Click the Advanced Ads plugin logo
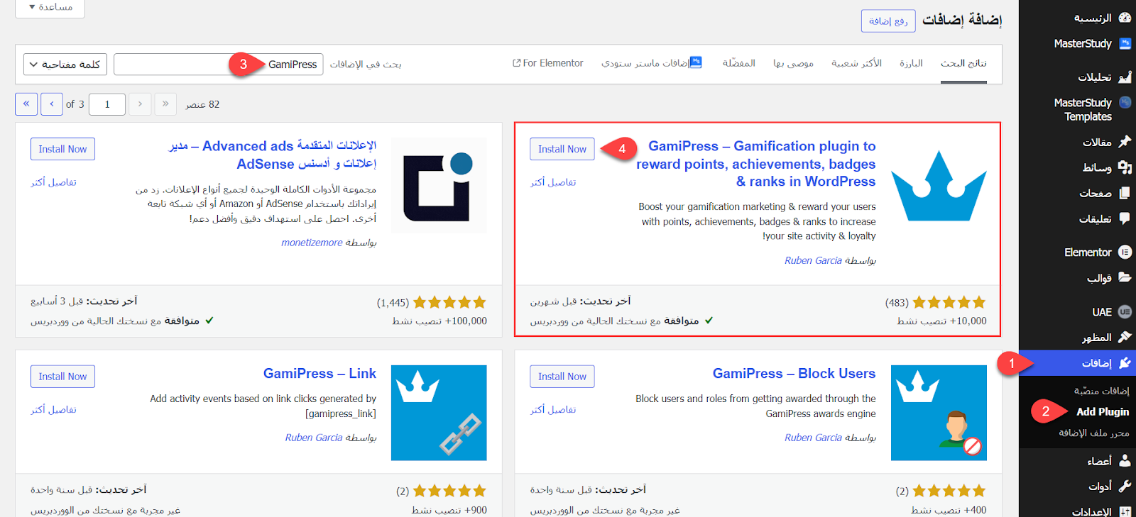 (439, 186)
